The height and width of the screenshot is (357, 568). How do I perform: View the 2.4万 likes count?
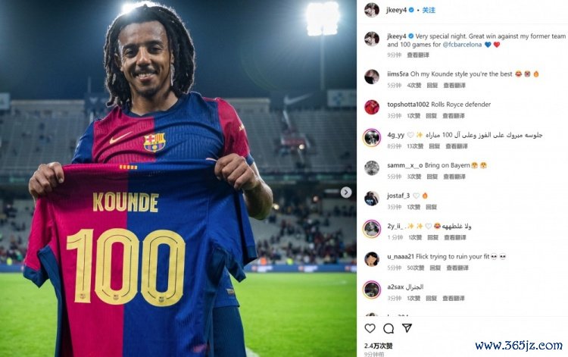[378, 346]
